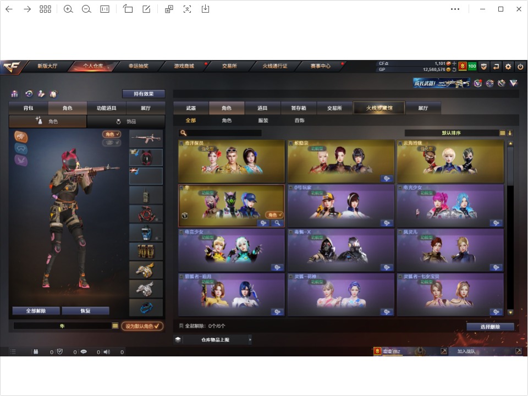Screen dimensions: 528x396
Task: Open the CF logo home icon
Action: (x=11, y=67)
